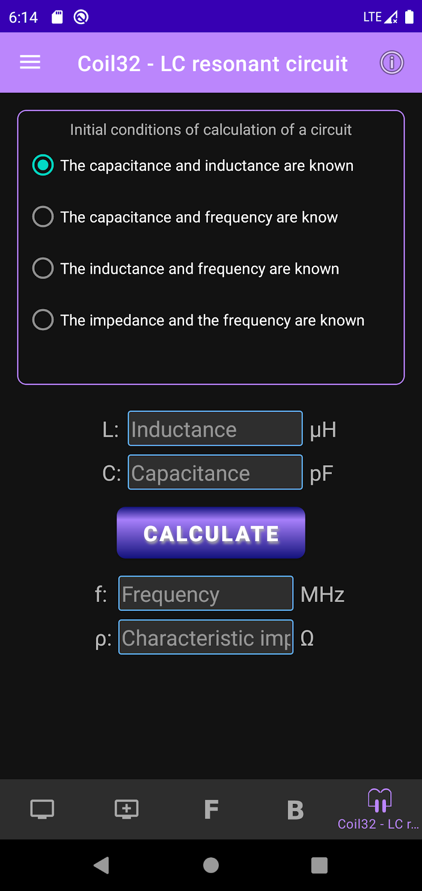This screenshot has height=891, width=422.
Task: Tap the info icon in header
Action: (391, 63)
